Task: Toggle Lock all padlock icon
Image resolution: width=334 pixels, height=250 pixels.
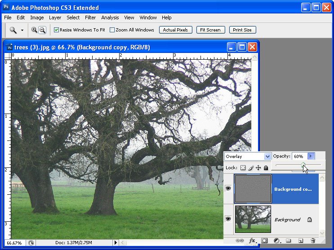Action: pyautogui.click(x=266, y=168)
